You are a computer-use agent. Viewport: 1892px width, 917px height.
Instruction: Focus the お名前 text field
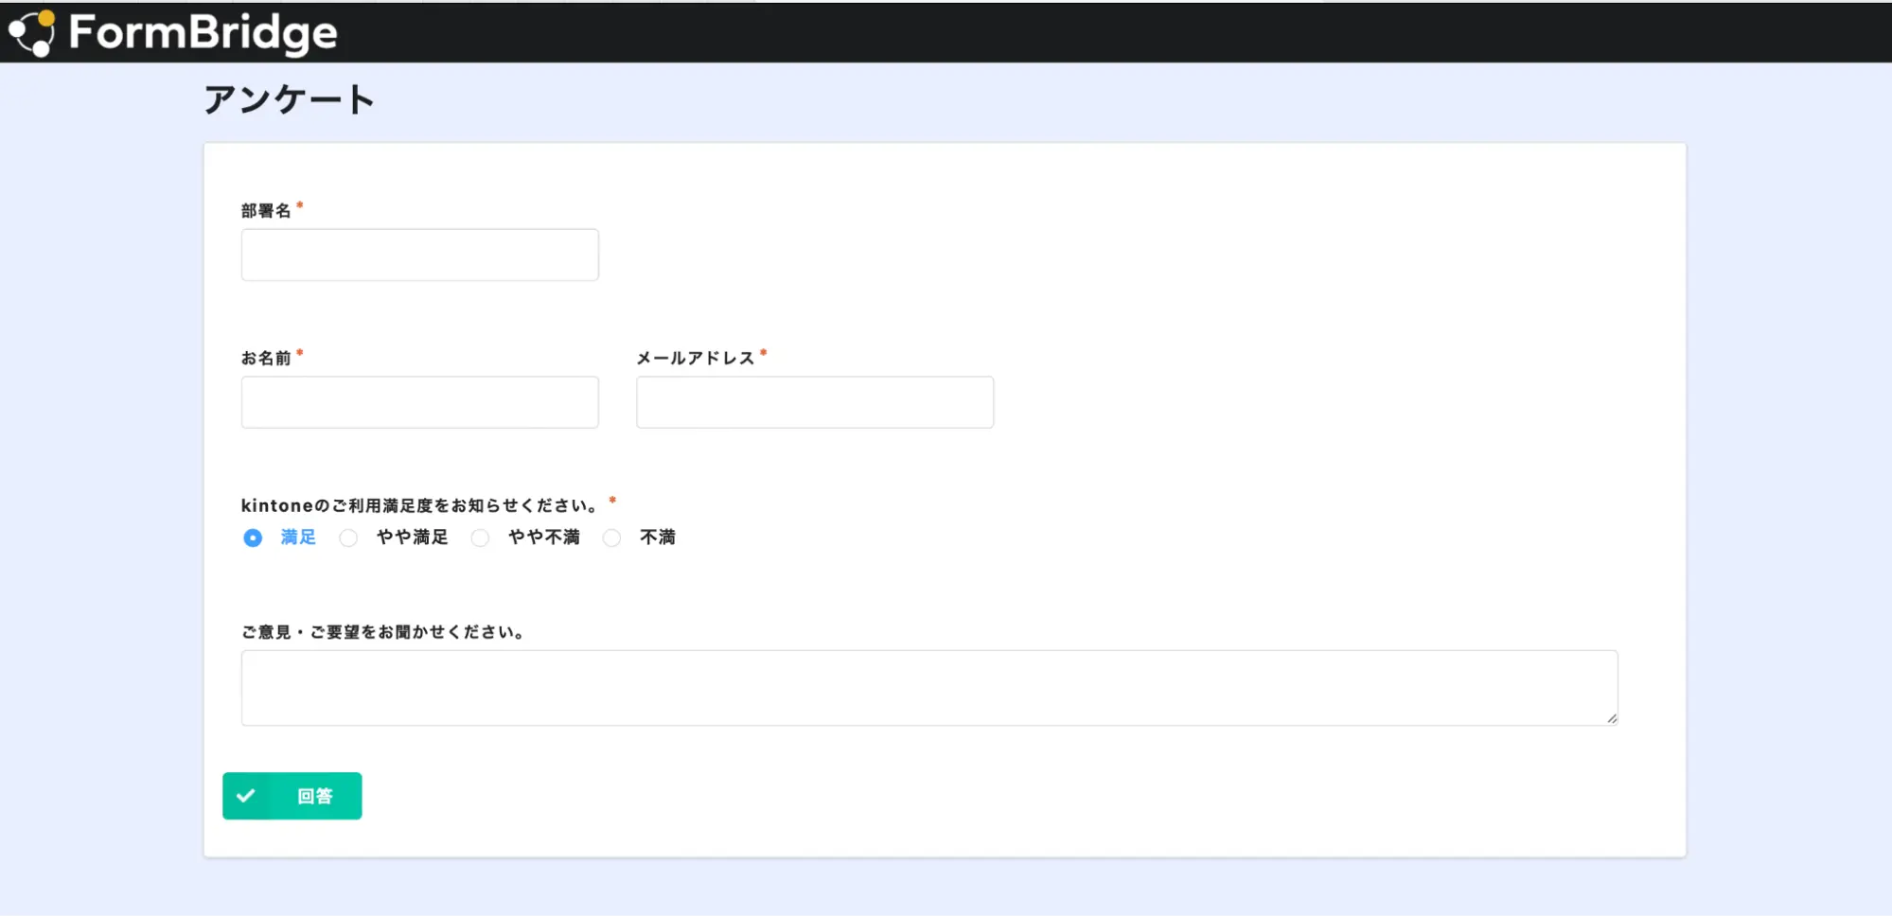[419, 402]
